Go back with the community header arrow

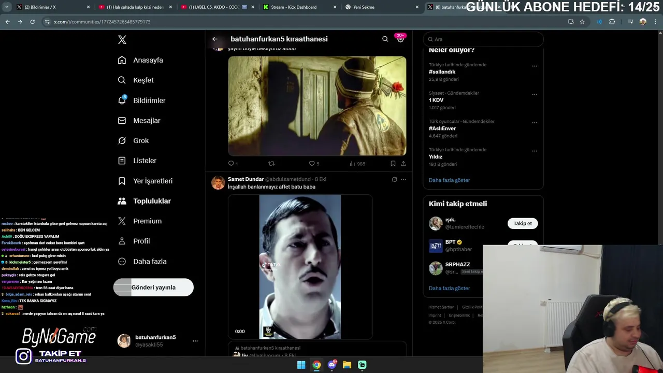(215, 39)
